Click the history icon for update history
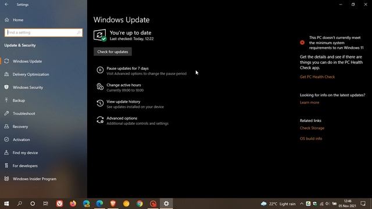The image size is (372, 209). [100, 103]
